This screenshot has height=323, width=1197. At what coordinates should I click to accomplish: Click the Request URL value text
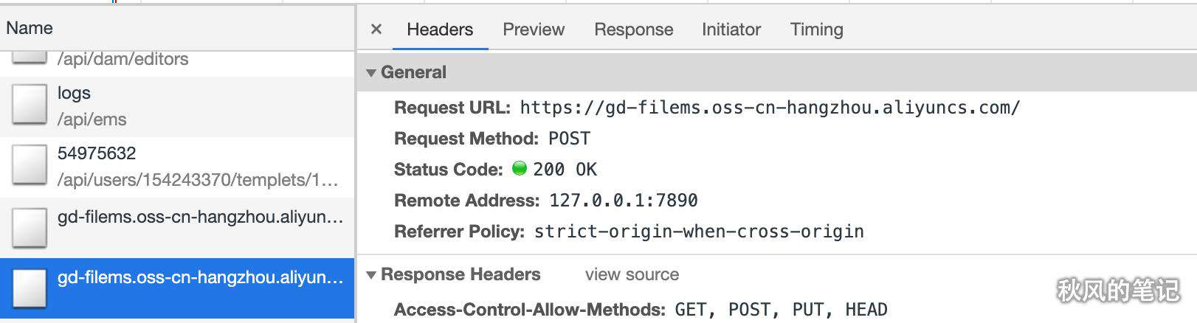pos(770,108)
